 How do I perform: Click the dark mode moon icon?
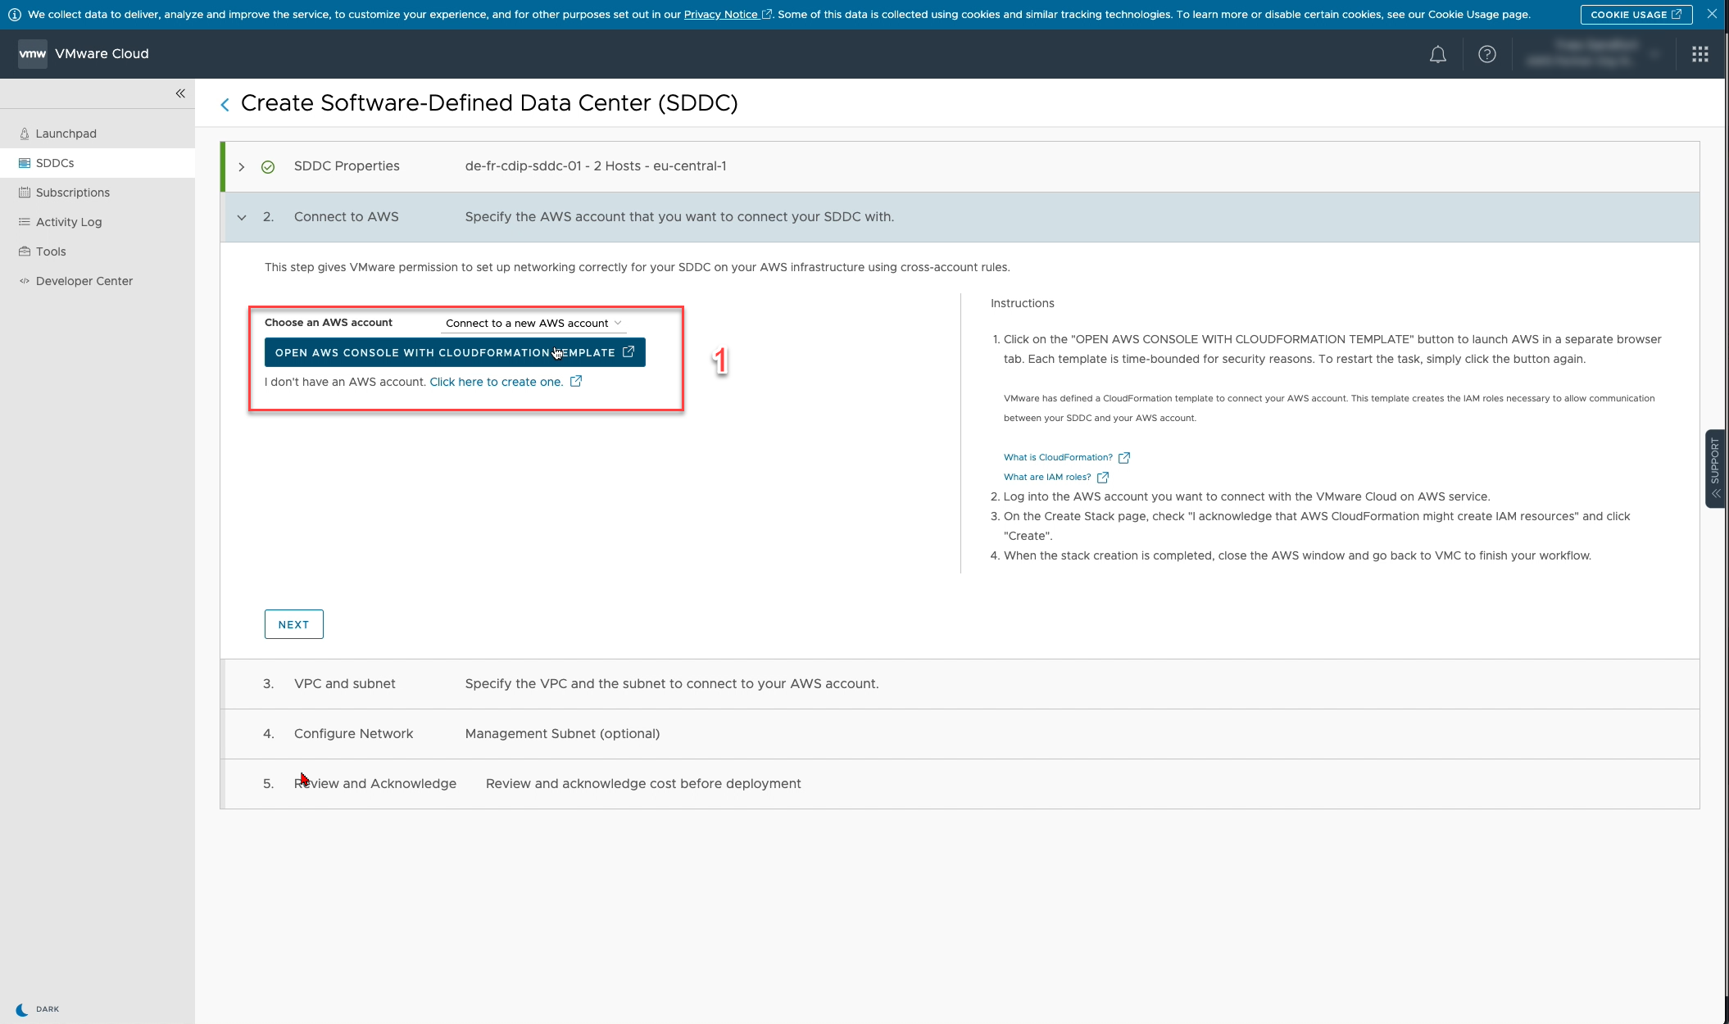click(x=22, y=1009)
